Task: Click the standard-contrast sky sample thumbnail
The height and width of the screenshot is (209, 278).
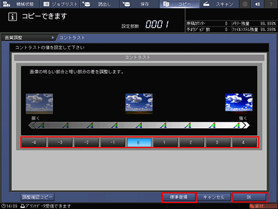Action: click(x=139, y=104)
